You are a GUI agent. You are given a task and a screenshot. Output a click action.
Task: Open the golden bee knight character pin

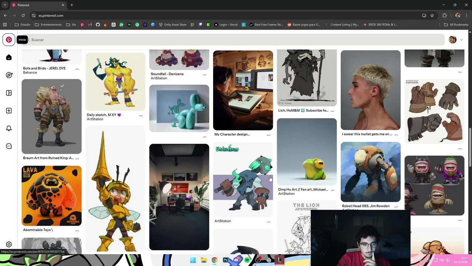coord(115,190)
